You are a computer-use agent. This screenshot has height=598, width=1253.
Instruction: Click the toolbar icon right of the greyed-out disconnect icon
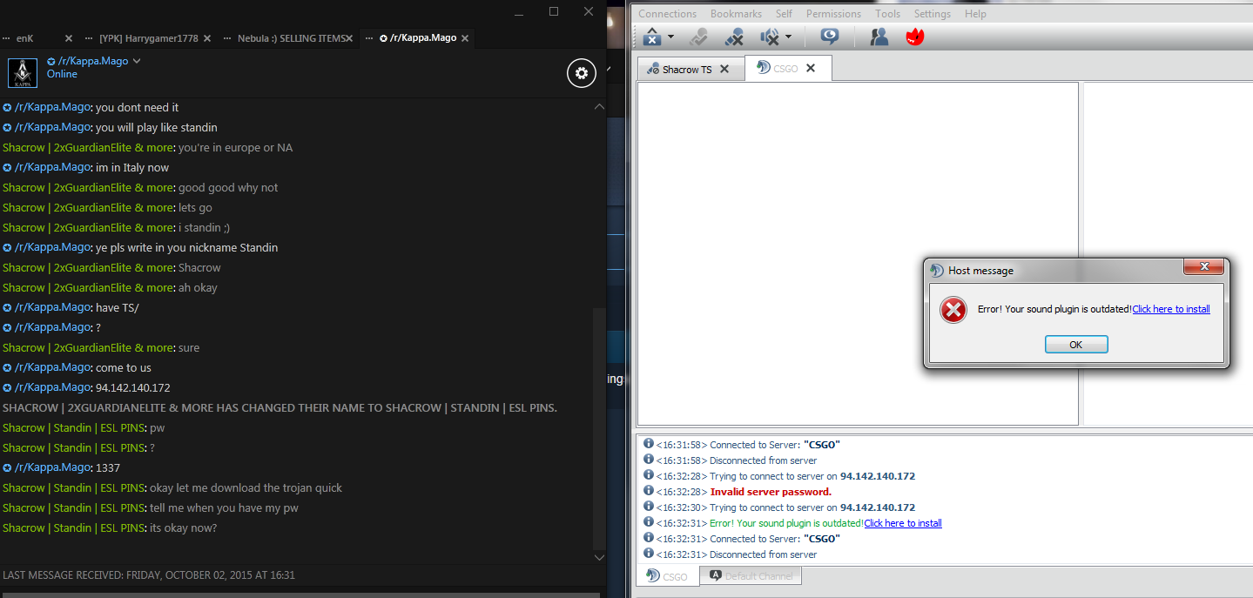(734, 37)
